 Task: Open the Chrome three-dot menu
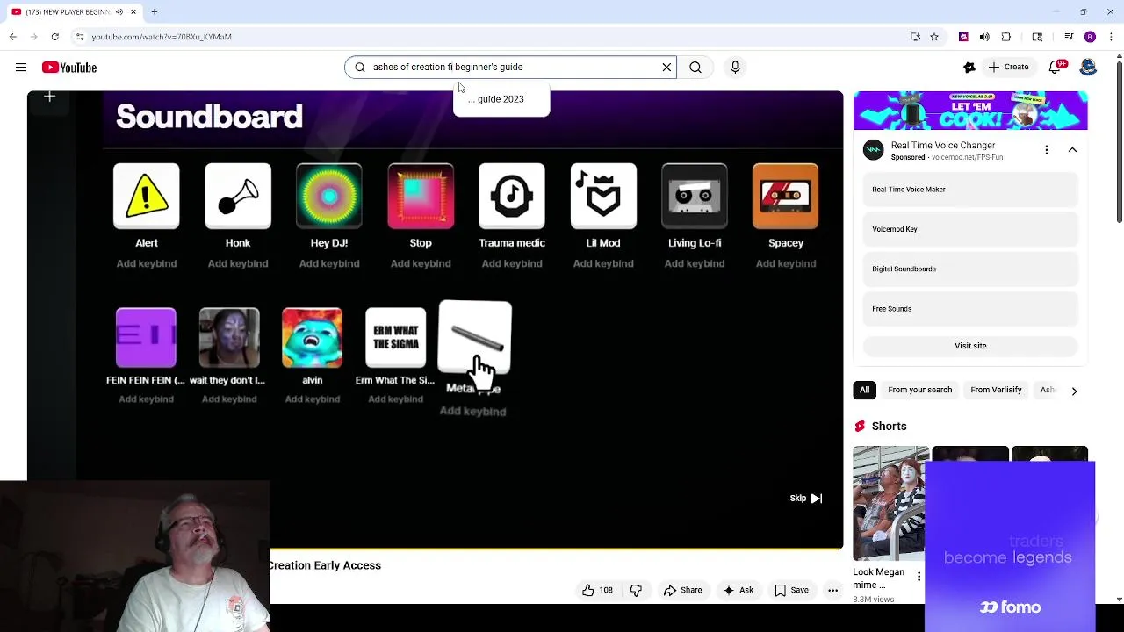point(1111,37)
